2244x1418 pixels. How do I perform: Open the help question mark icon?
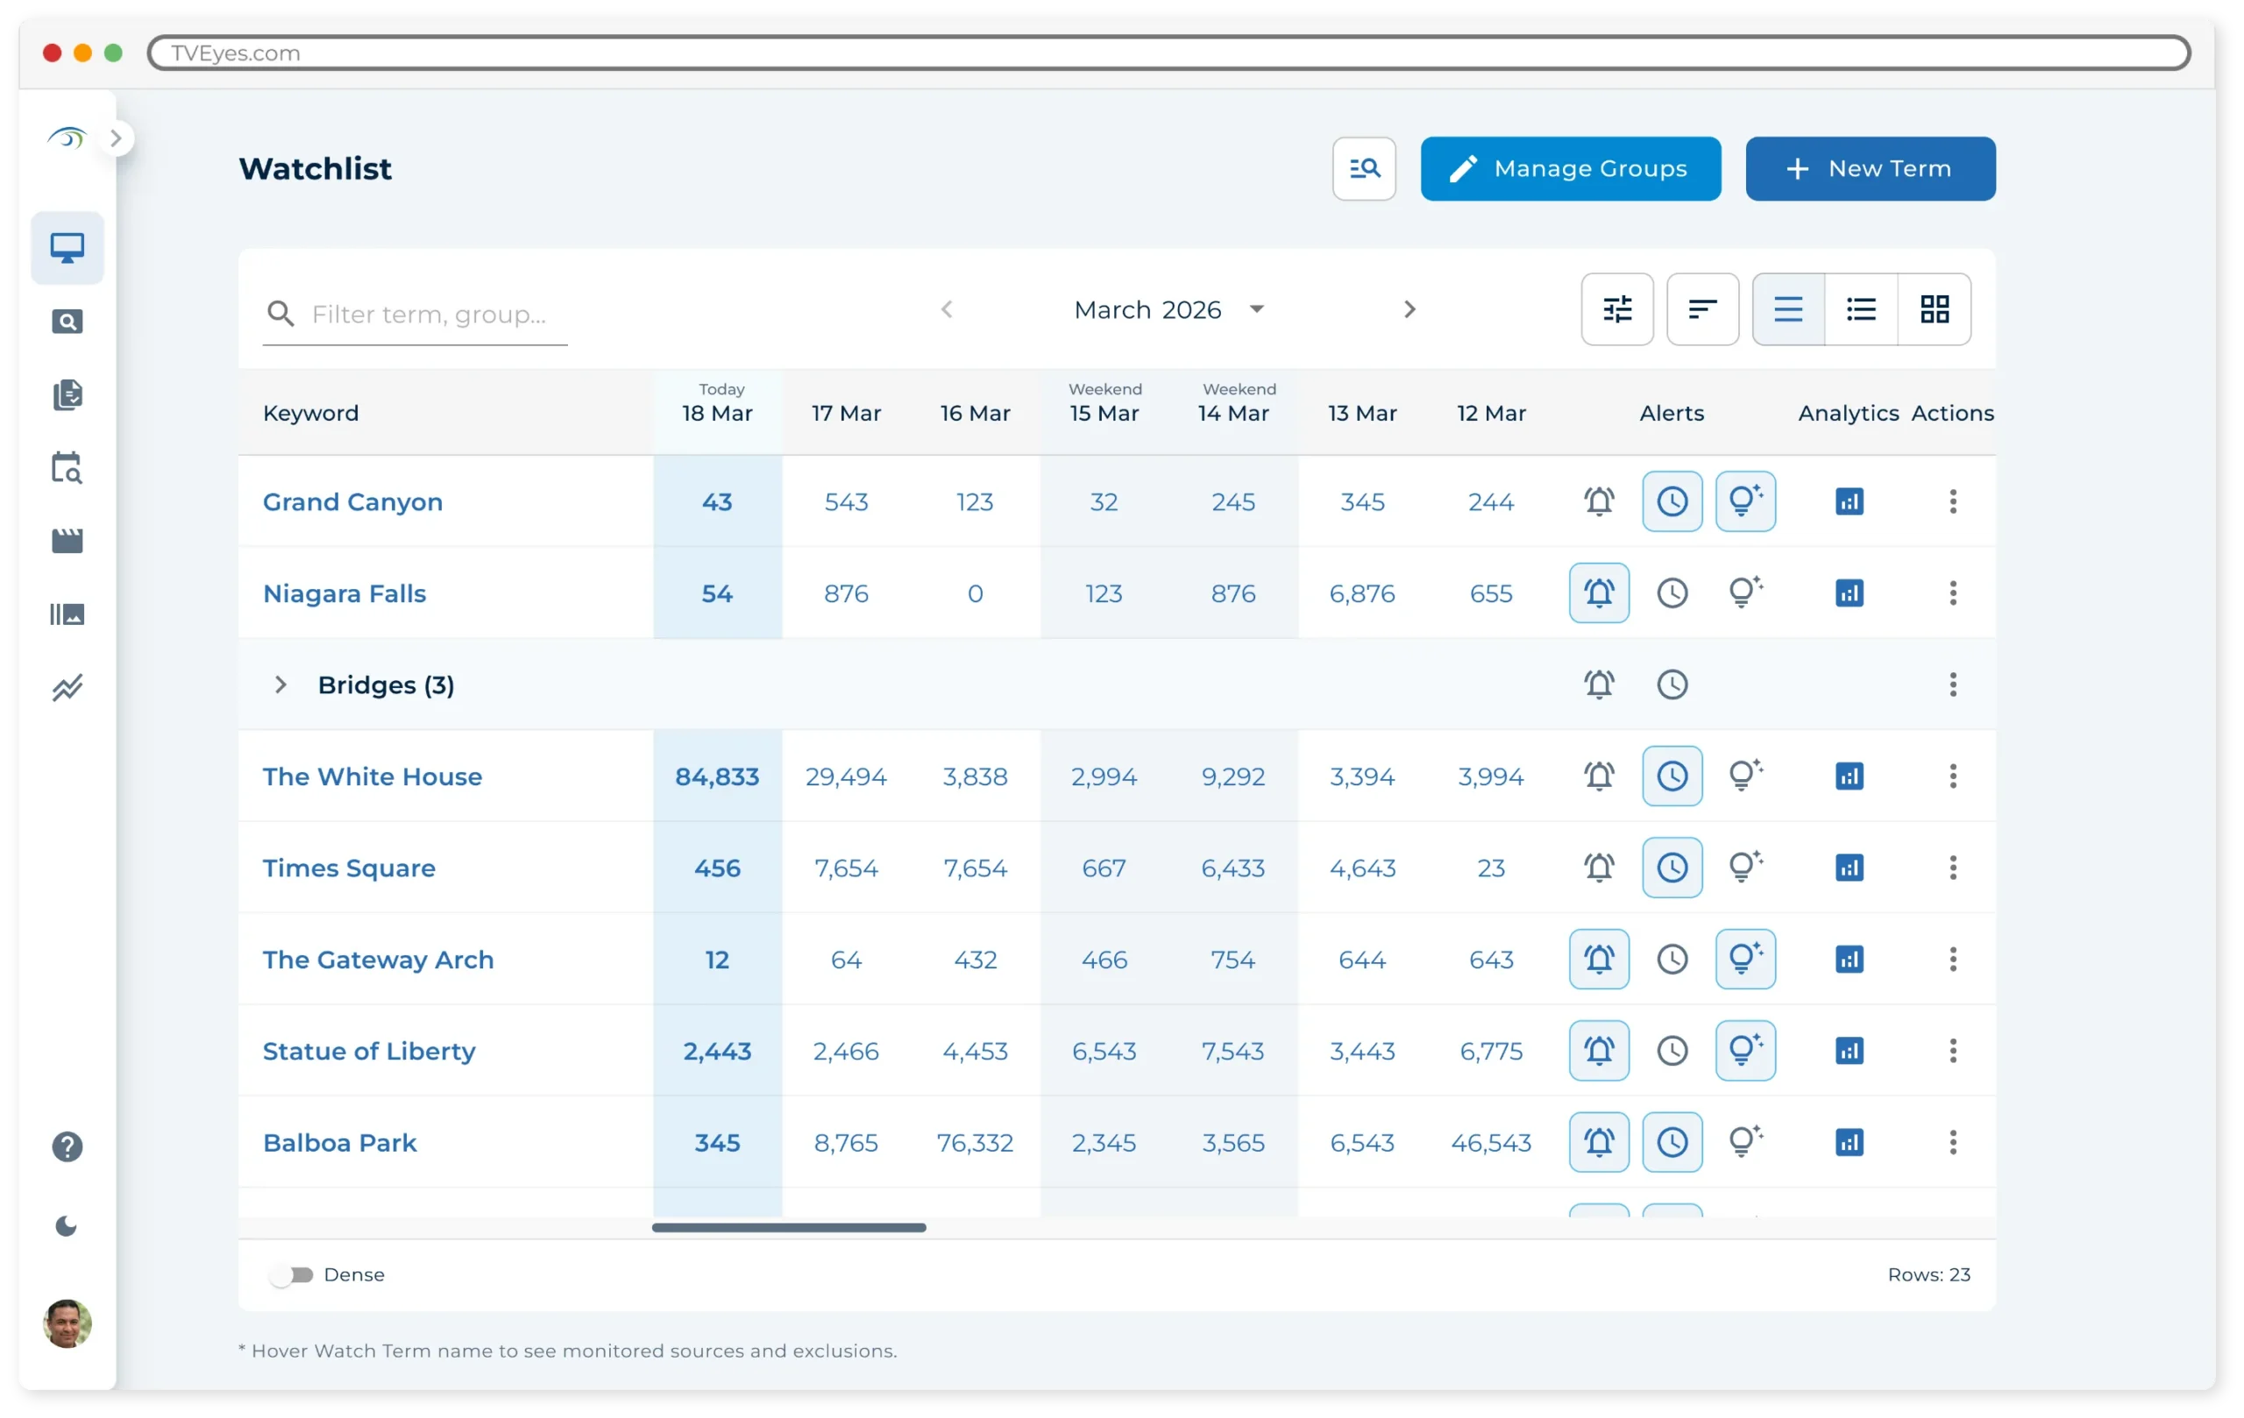point(67,1147)
